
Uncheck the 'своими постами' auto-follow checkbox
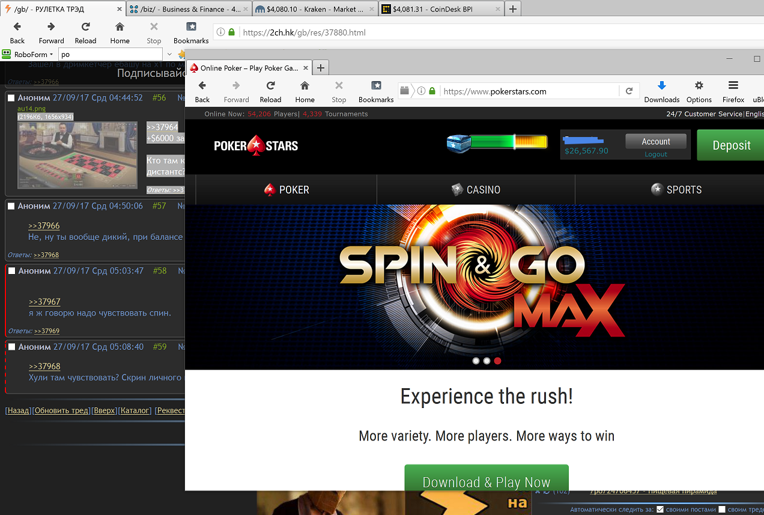coord(660,510)
